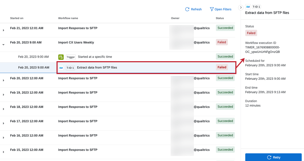
Task: Collapse the Import CX Users Weekly row
Action: [x=4, y=45]
